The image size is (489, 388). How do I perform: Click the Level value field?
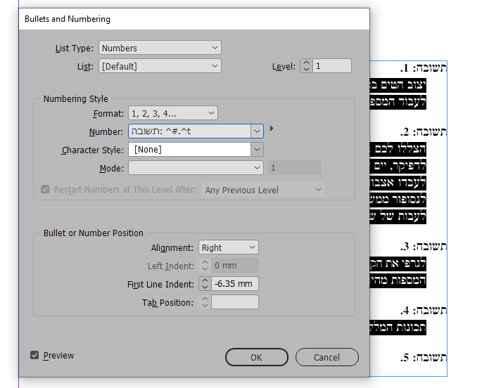click(x=331, y=66)
